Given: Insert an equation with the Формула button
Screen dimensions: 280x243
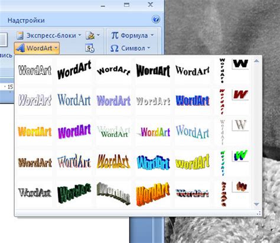Looking at the screenshot, I should (x=129, y=35).
